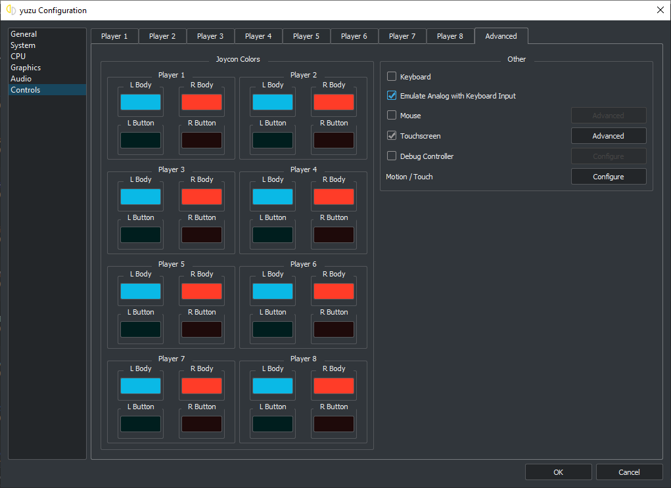Open Player 7 L Button color swatch
The height and width of the screenshot is (488, 671).
pos(141,424)
